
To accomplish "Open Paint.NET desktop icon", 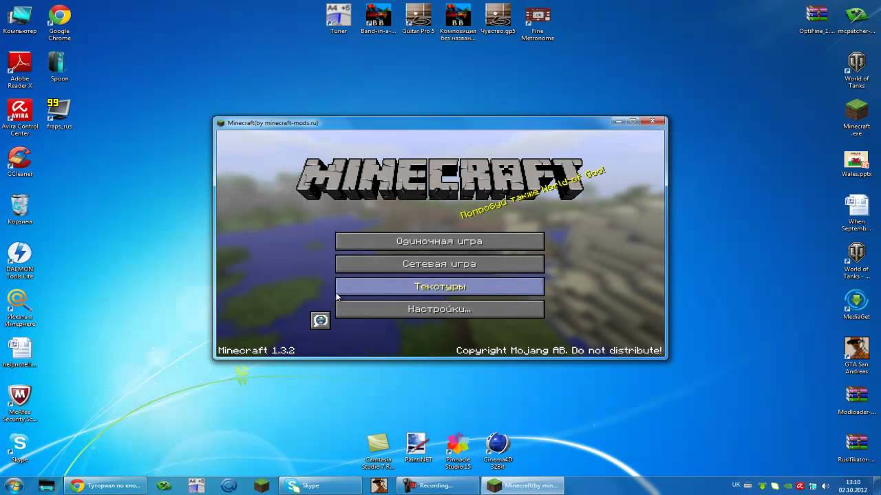I will (418, 448).
